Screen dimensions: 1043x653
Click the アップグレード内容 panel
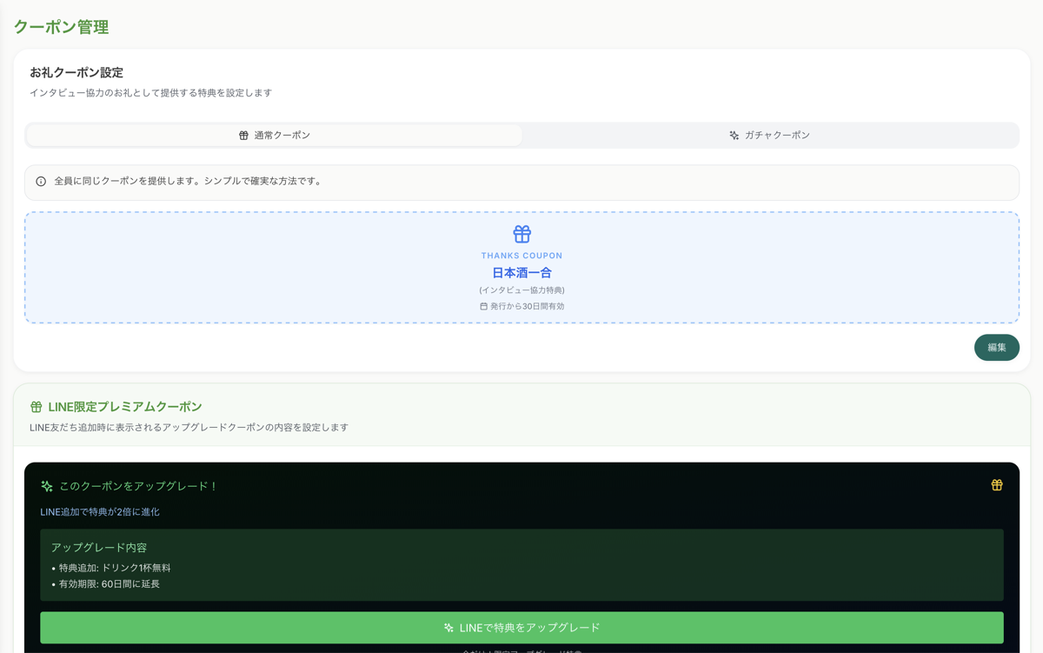521,563
